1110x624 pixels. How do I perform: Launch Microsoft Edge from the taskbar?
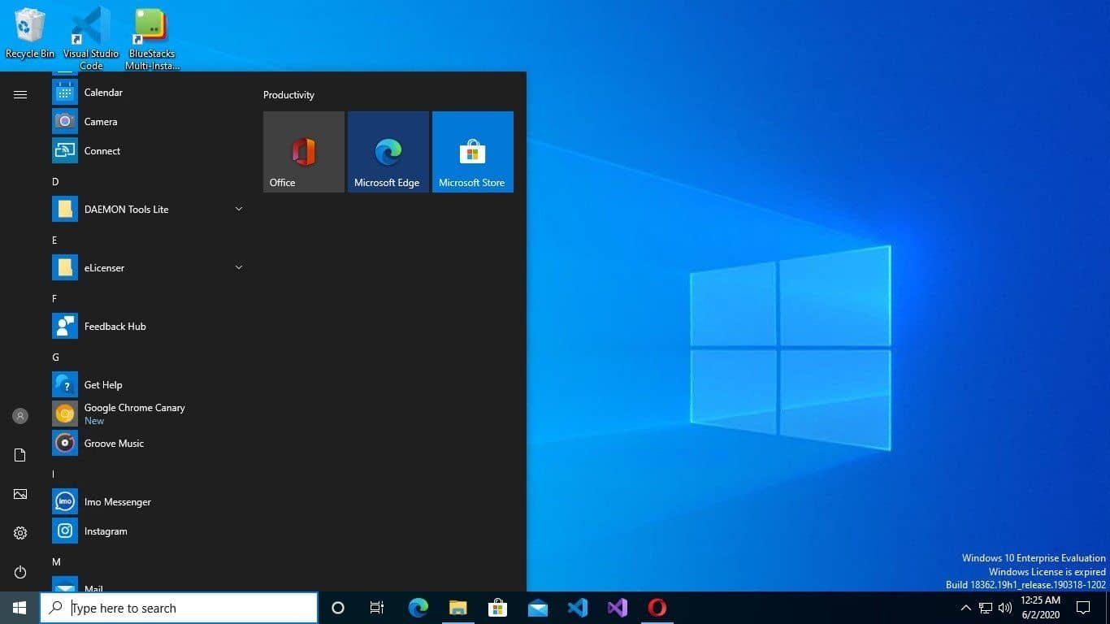click(x=418, y=608)
